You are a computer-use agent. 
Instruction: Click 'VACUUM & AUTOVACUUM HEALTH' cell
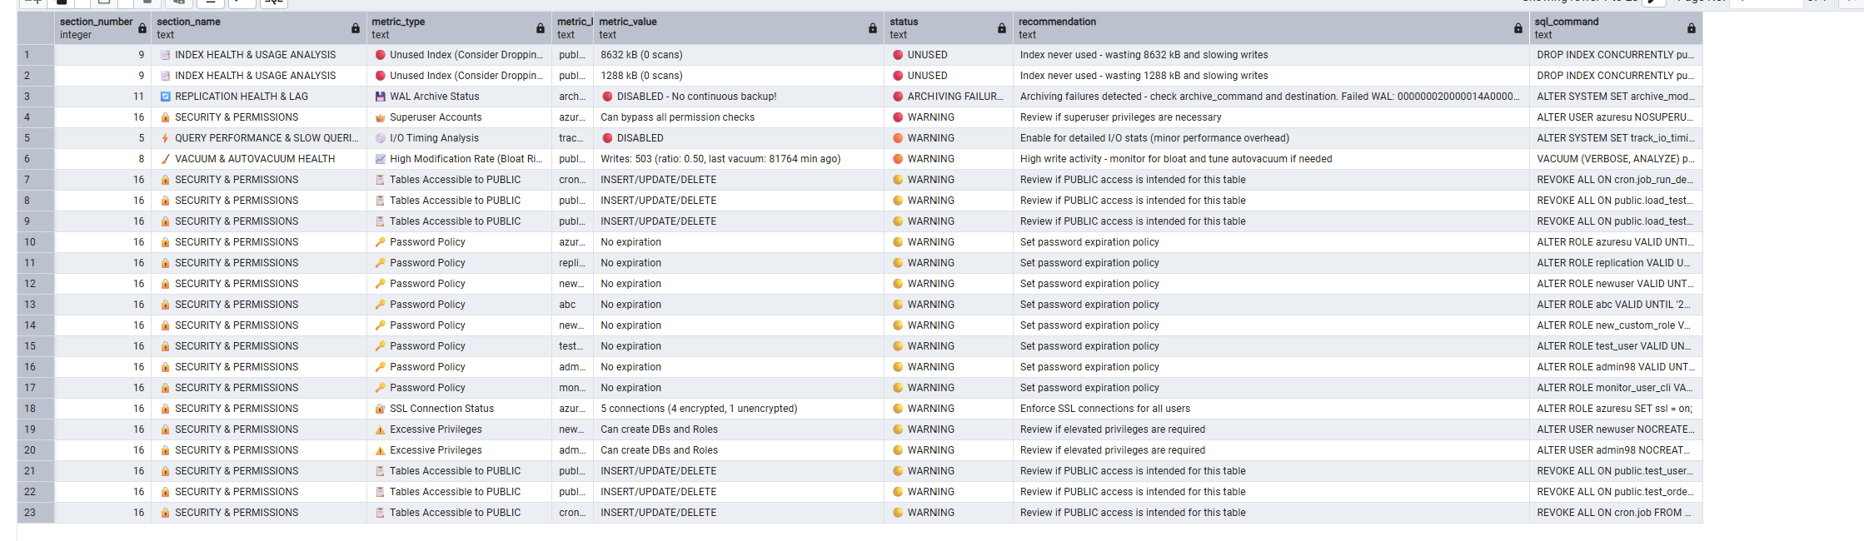(259, 159)
